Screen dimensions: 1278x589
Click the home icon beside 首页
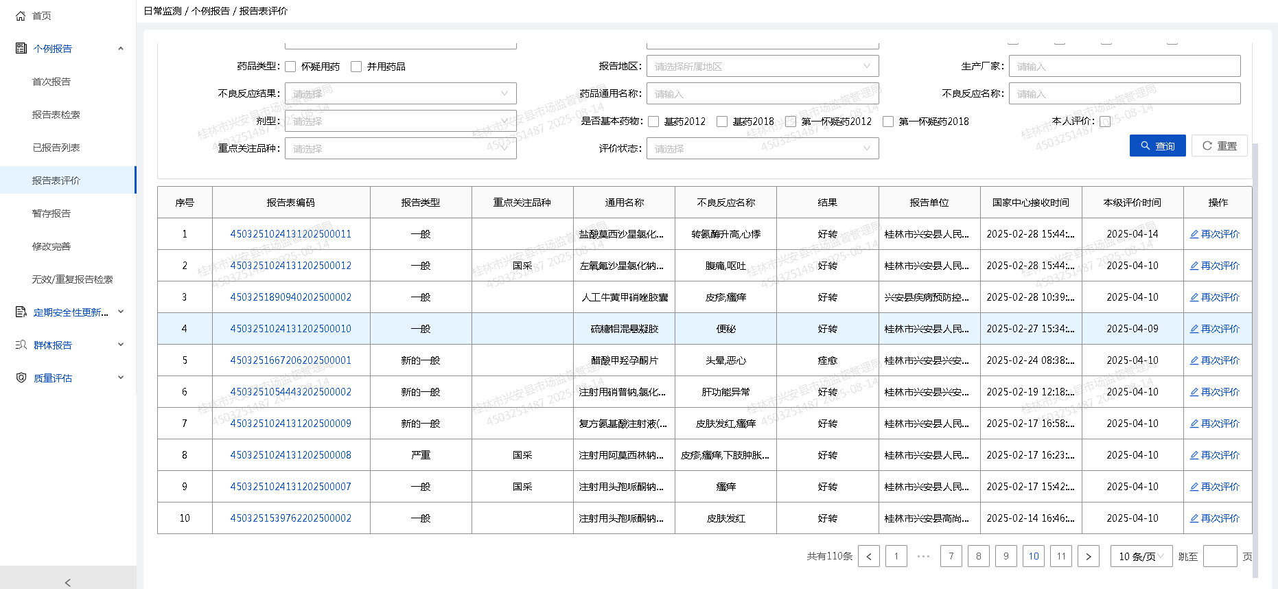tap(21, 16)
